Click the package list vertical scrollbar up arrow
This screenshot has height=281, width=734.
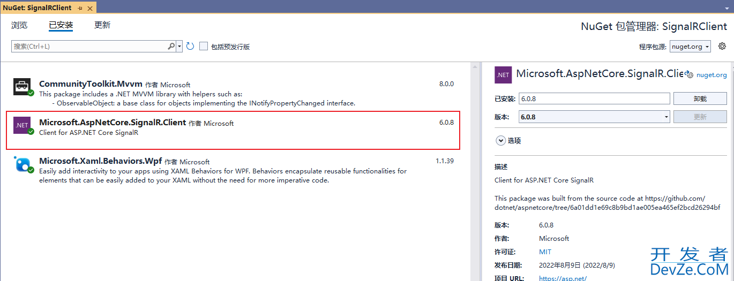click(475, 66)
